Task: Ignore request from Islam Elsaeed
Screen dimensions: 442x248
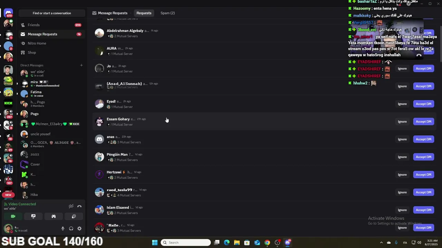Action: coord(402,210)
